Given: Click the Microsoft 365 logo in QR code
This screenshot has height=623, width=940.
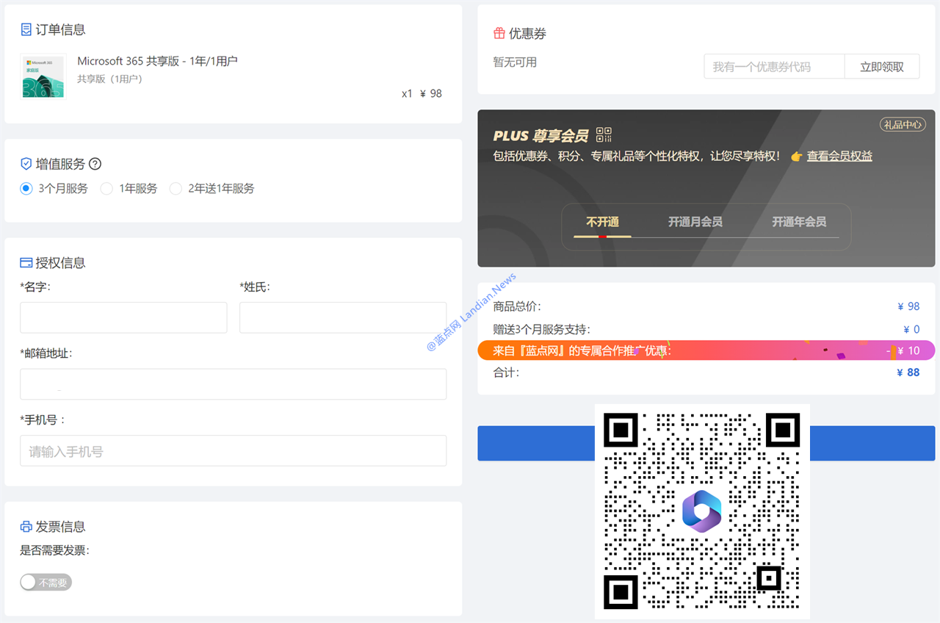Looking at the screenshot, I should pos(701,511).
